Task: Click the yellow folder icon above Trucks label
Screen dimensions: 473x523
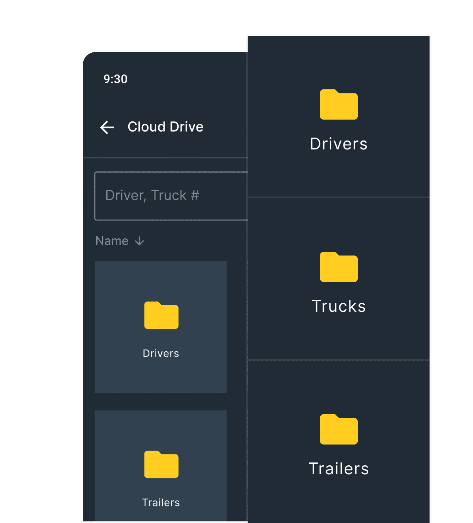Action: (339, 267)
